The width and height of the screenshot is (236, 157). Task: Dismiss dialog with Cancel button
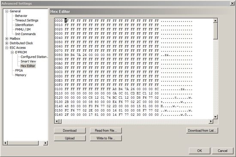(222, 151)
